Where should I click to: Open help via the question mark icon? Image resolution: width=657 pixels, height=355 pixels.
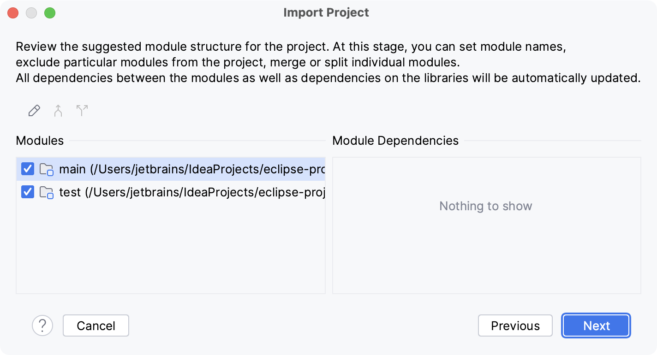pyautogui.click(x=43, y=325)
